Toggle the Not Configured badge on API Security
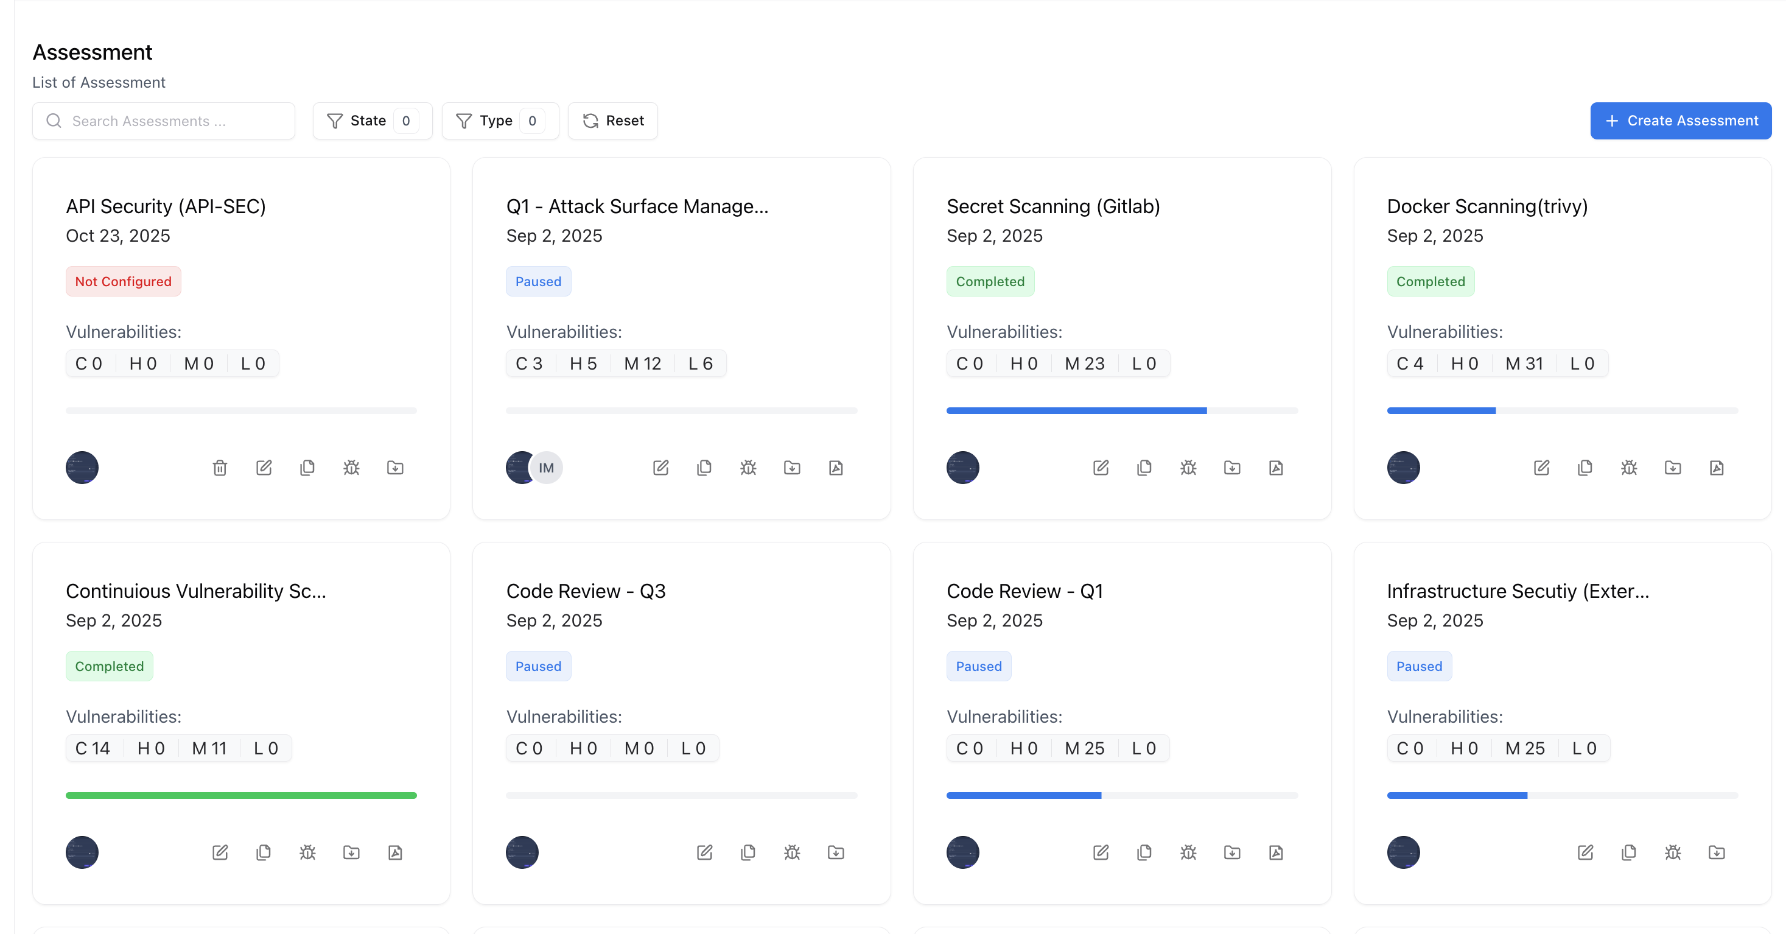This screenshot has width=1786, height=934. click(124, 281)
